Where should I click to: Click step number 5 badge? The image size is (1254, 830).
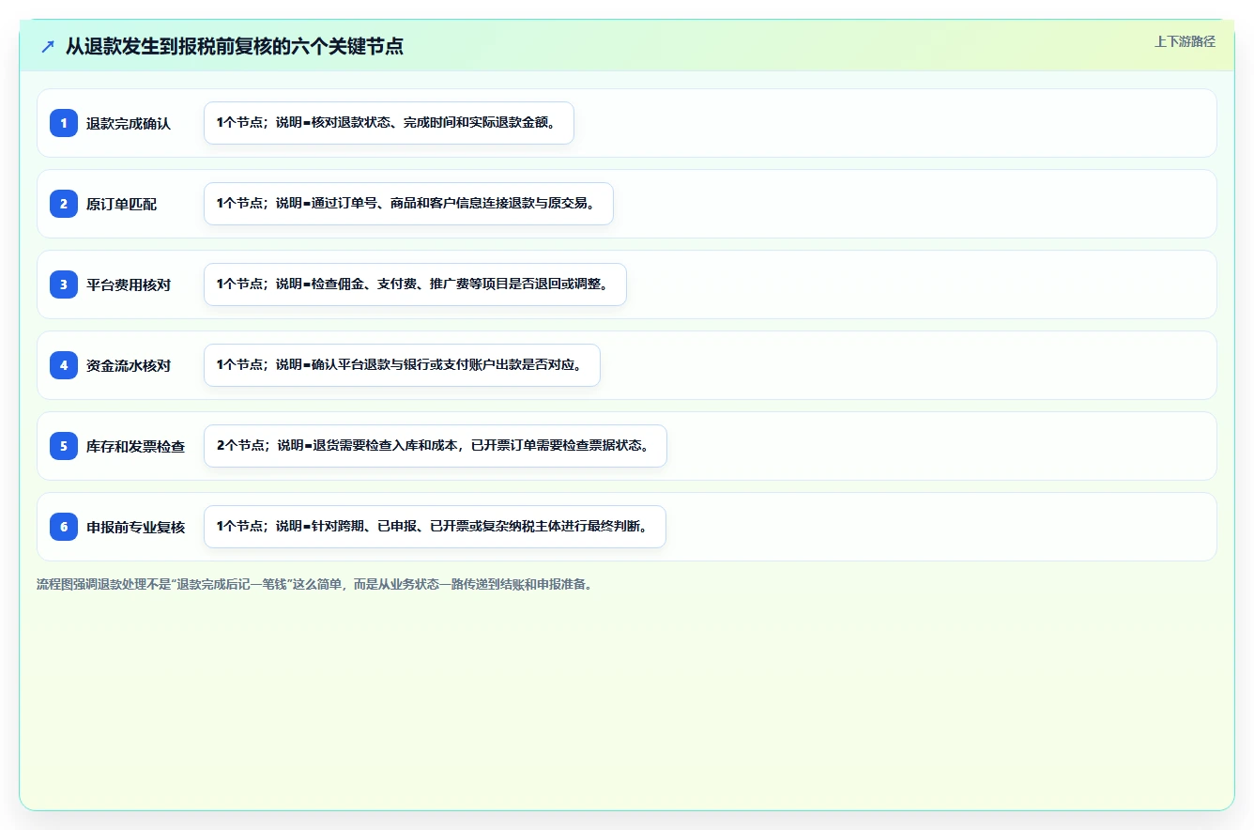64,445
